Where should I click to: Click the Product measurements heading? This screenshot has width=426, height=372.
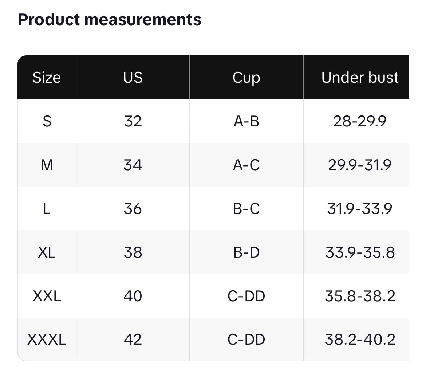tap(109, 19)
